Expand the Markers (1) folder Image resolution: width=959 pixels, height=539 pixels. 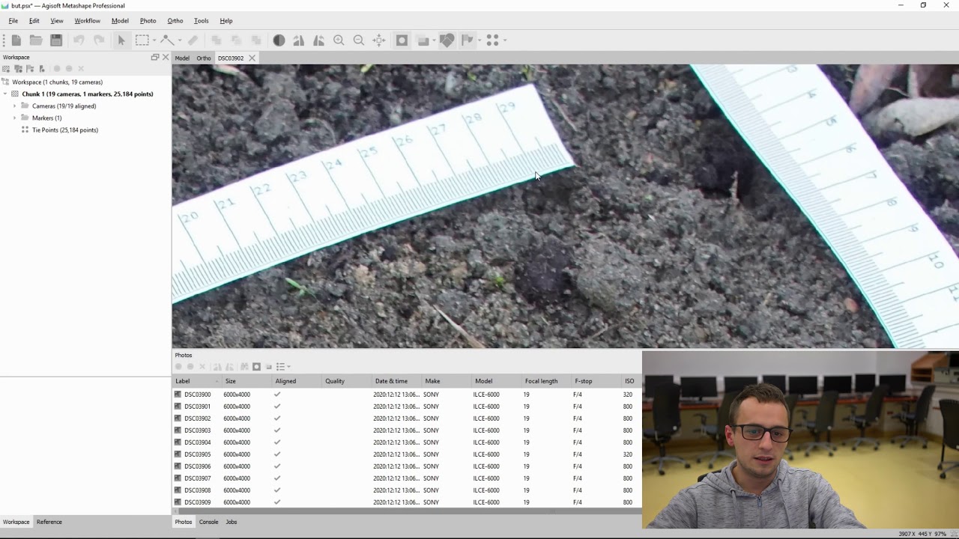coord(14,118)
